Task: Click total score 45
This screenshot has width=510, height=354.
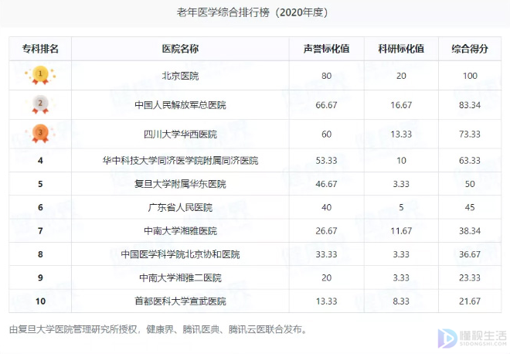Action: pos(470,207)
